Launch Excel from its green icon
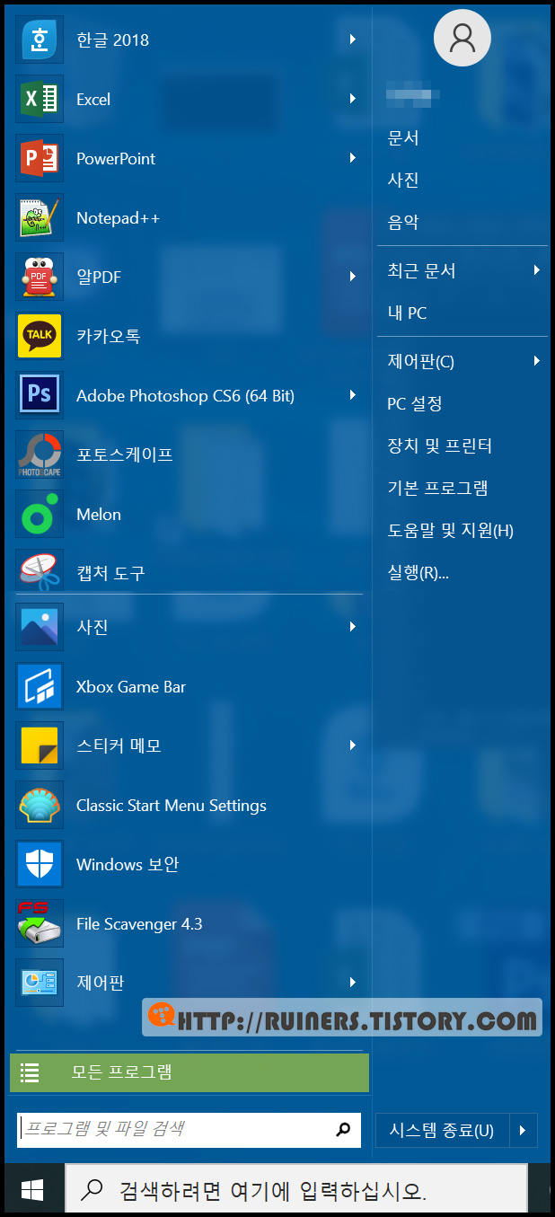 point(40,99)
